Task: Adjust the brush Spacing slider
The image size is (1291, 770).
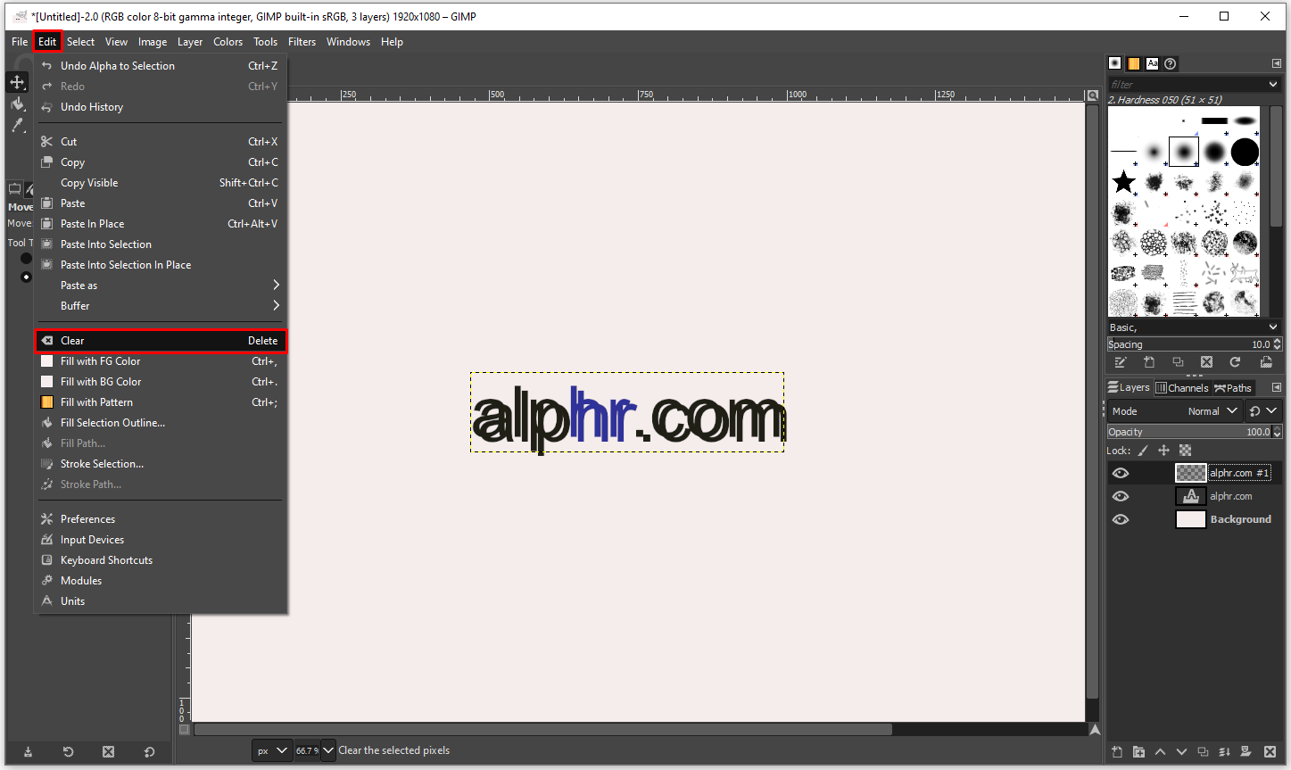Action: click(x=1188, y=344)
